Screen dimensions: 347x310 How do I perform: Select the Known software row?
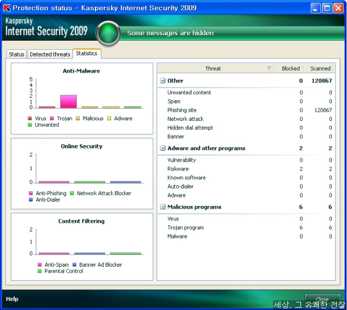246,178
